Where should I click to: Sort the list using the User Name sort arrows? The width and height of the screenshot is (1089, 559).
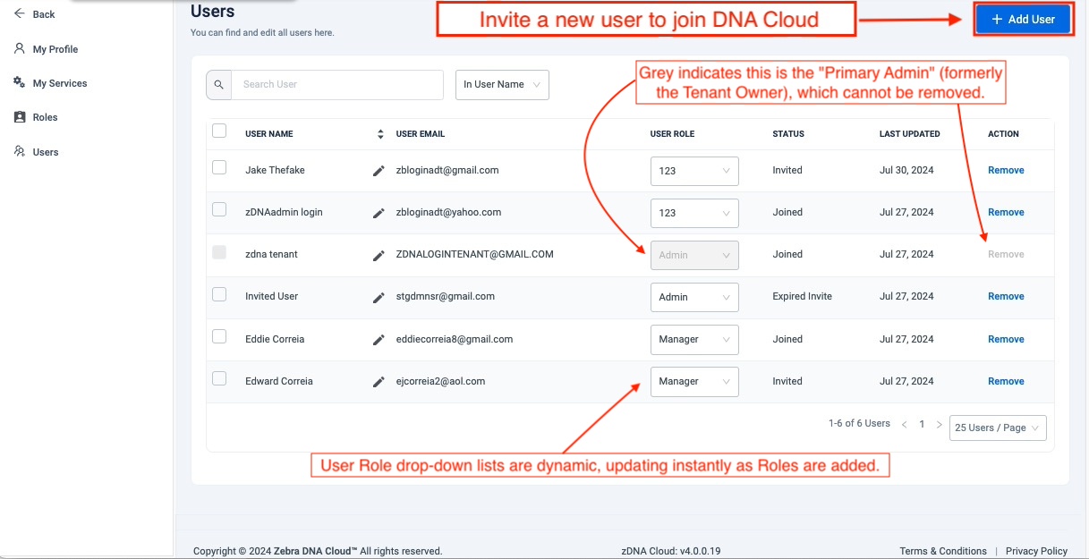(380, 134)
